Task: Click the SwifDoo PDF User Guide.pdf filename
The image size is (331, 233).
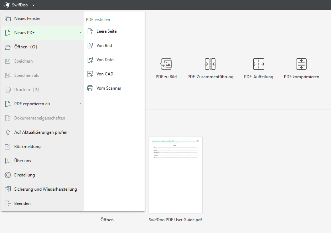Action: click(175, 220)
